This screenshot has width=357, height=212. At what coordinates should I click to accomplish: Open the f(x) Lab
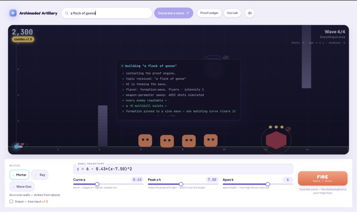[x=232, y=13]
